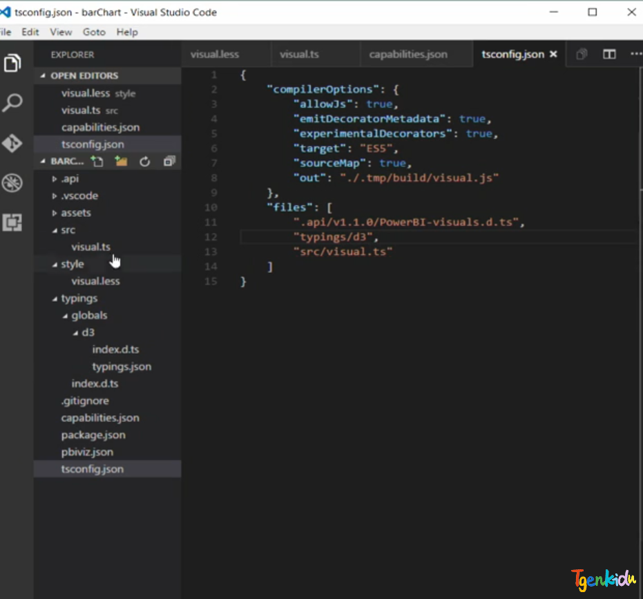
Task: Open the Goto menu
Action: point(94,32)
